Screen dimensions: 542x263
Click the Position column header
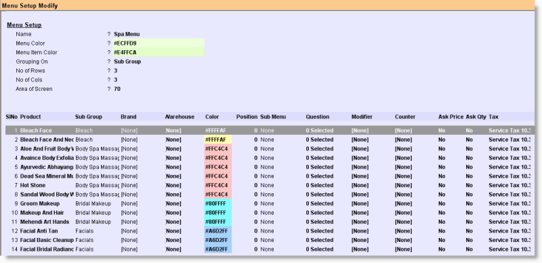pos(247,117)
